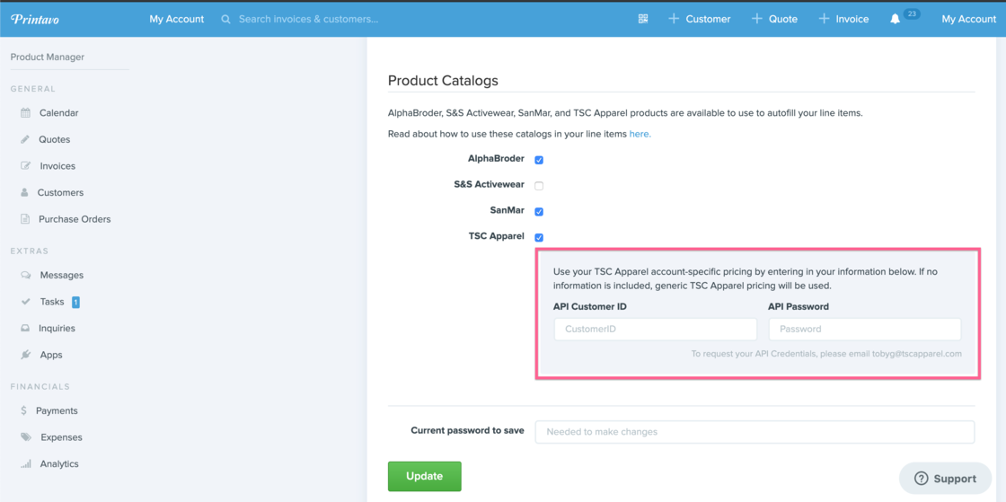The image size is (1006, 502).
Task: Click the green Update button
Action: (424, 476)
